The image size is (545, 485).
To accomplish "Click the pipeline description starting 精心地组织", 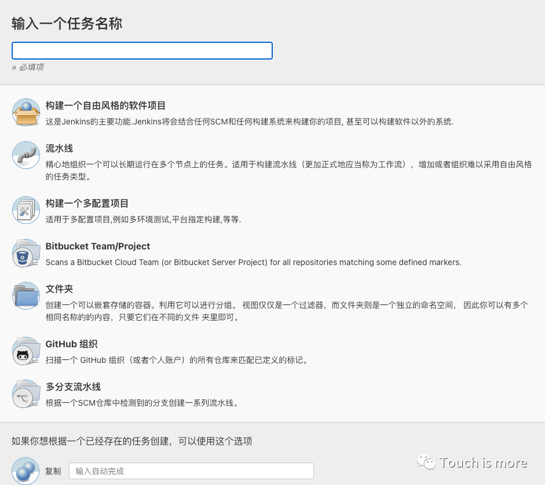I will coord(288,170).
